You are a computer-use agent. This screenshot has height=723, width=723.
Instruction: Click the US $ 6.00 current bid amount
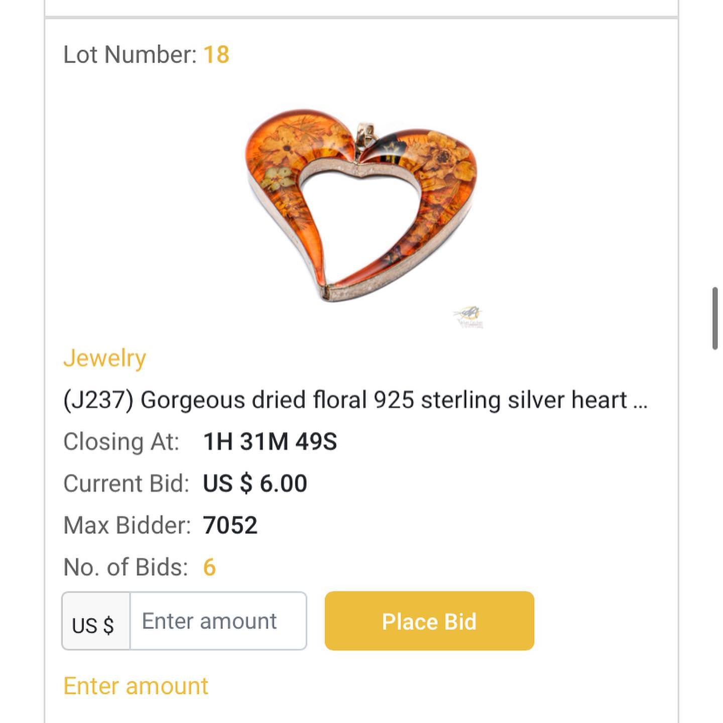click(x=255, y=484)
